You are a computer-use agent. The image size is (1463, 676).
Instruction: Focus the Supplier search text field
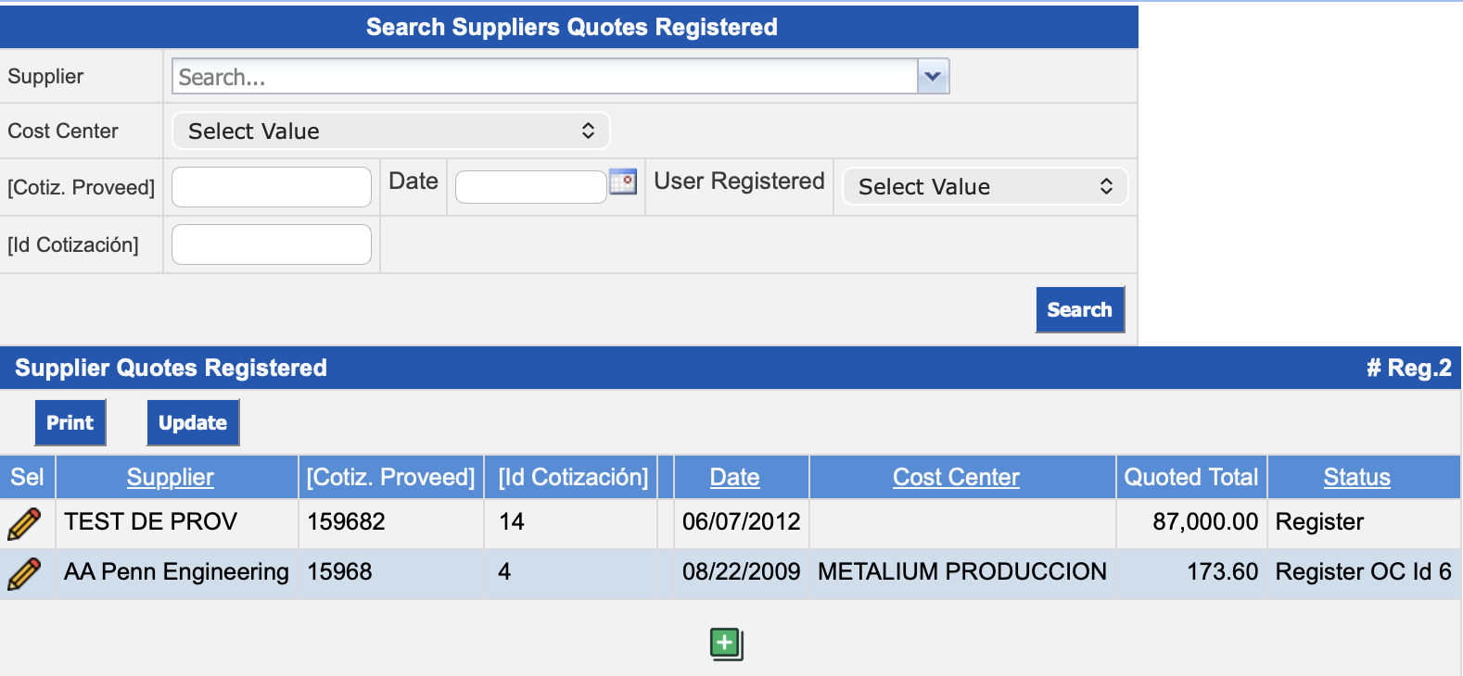(545, 77)
